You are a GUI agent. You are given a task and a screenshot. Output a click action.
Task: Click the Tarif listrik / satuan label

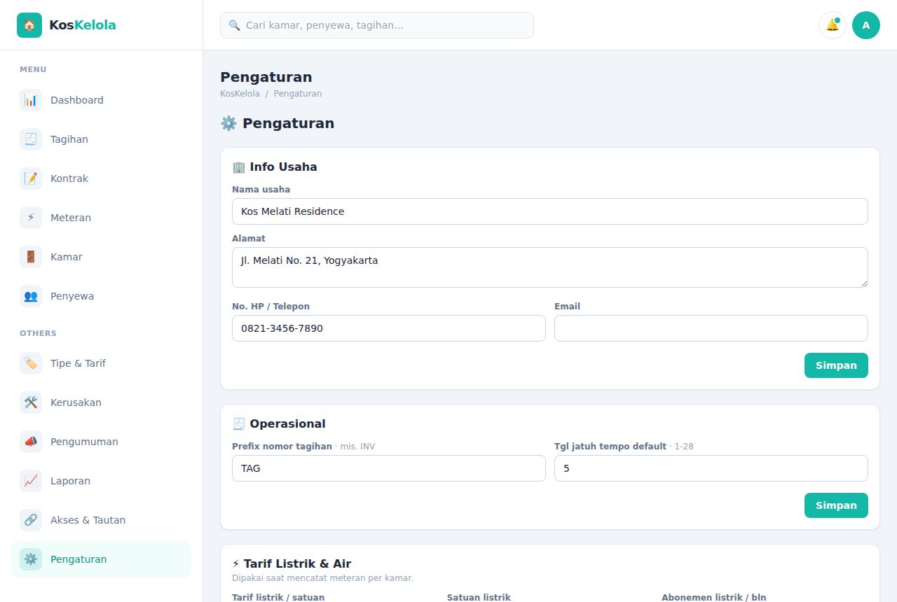coord(278,597)
